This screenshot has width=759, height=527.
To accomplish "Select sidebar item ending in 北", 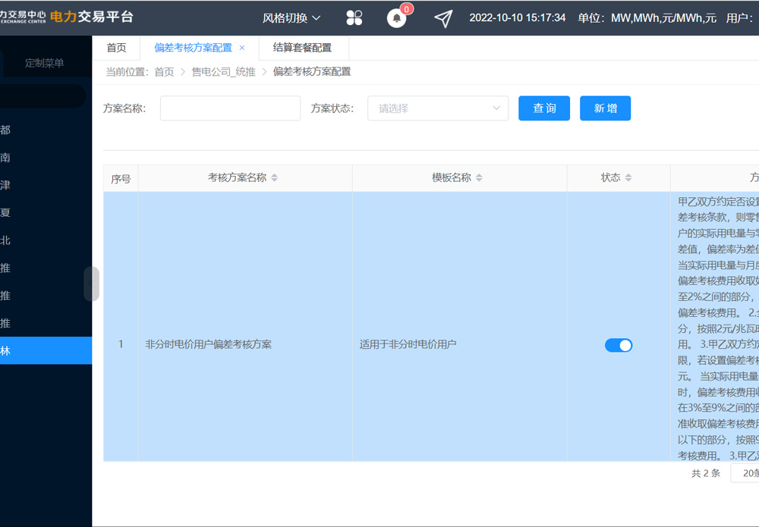I will pyautogui.click(x=46, y=240).
